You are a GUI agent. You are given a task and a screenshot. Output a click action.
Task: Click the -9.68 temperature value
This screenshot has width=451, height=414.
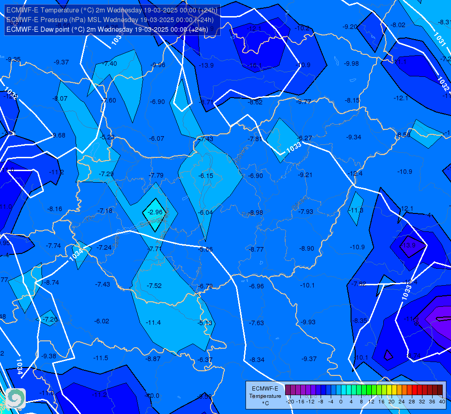click(x=58, y=135)
